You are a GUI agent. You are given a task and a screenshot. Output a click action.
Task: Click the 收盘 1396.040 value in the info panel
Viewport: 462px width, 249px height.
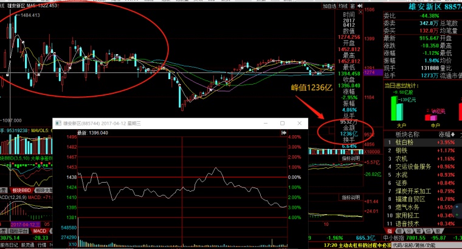click(348, 86)
